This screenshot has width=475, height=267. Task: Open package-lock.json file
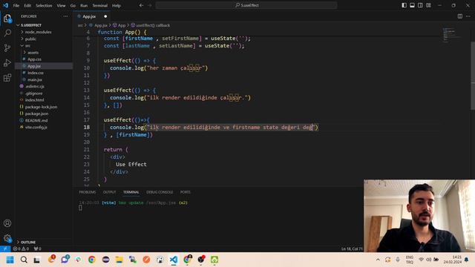click(x=44, y=107)
